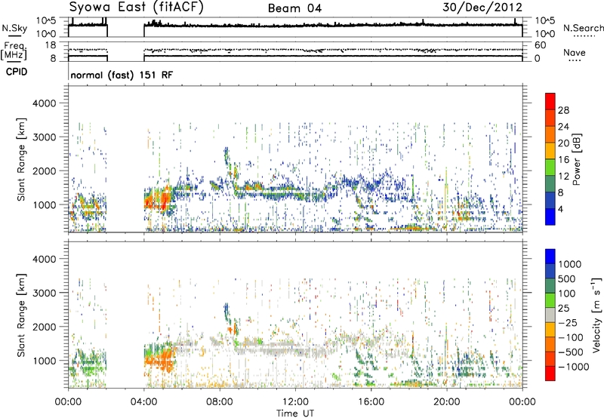Click the '12' label on the Power colorbar
This screenshot has height=418, width=604.
point(563,176)
